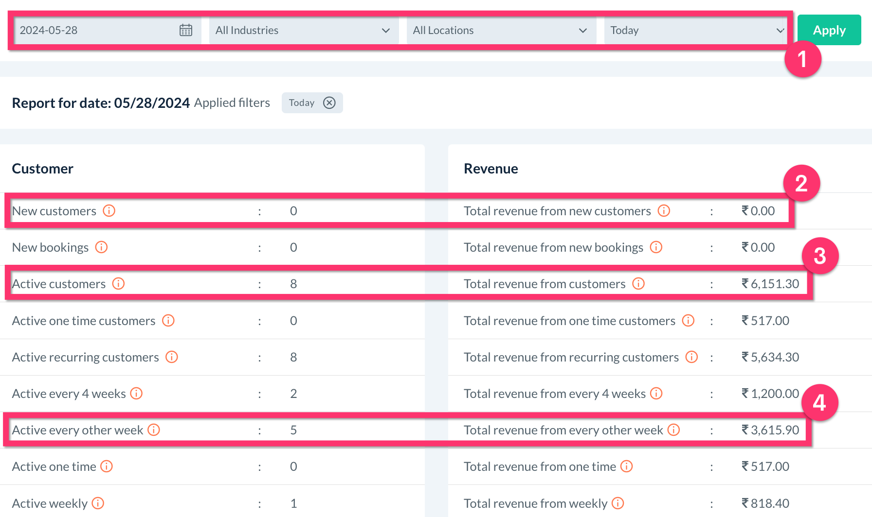Show info for Active every 4 weeks

[136, 393]
